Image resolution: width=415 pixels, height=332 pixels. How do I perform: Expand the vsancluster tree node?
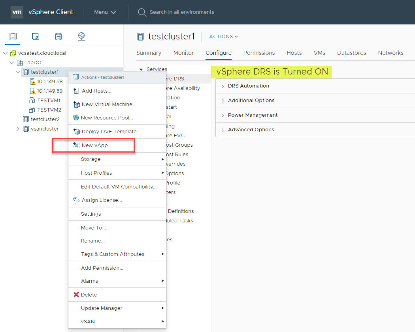tap(18, 129)
